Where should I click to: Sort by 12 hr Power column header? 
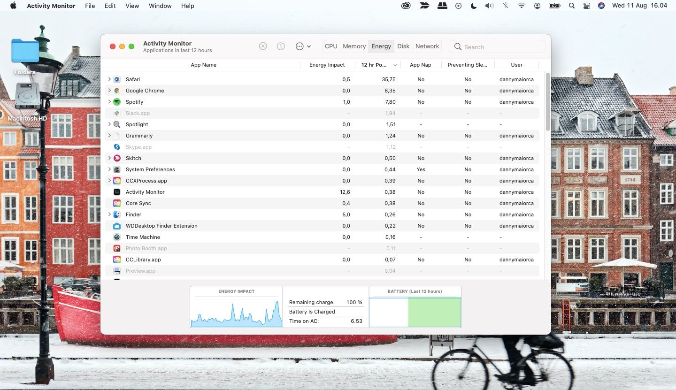click(x=378, y=65)
